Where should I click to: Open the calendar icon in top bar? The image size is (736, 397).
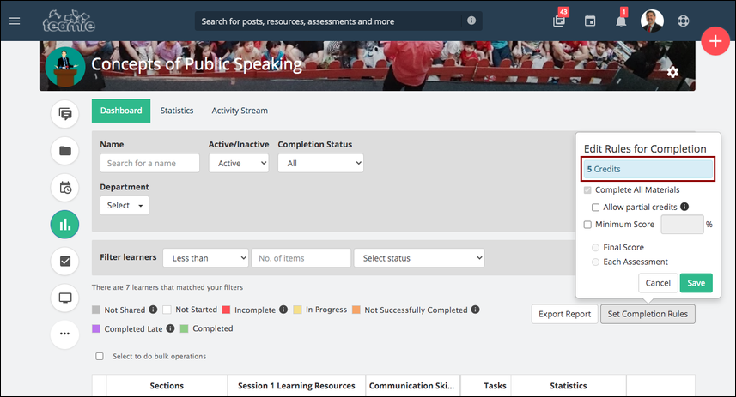tap(590, 21)
